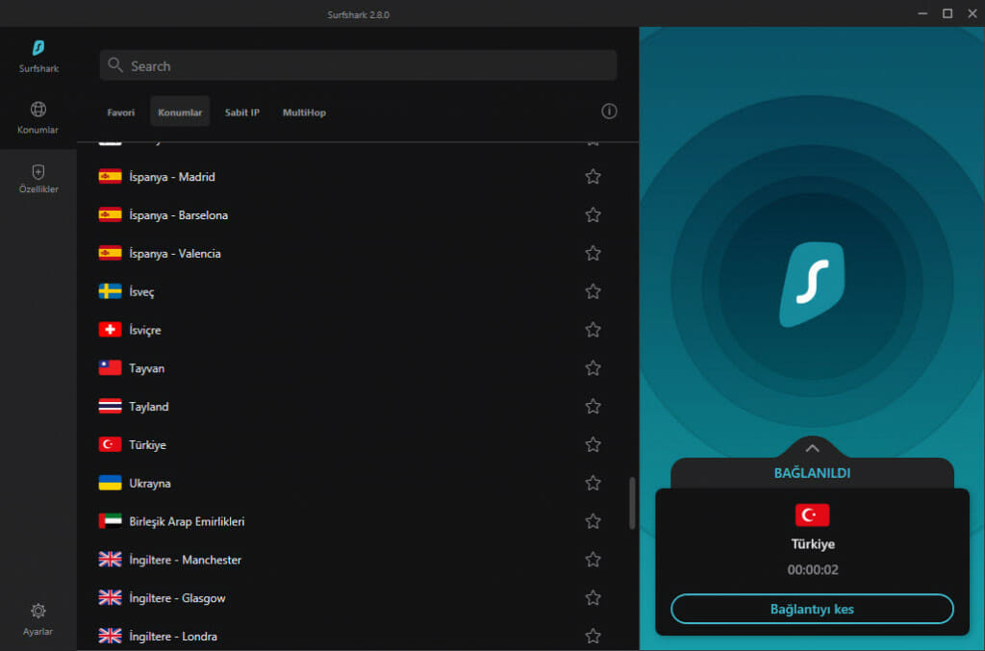
Task: Favorite İspanya - Barselona with star
Action: pyautogui.click(x=593, y=214)
